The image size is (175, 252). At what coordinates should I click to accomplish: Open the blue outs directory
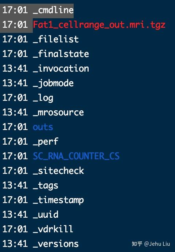click(x=43, y=127)
